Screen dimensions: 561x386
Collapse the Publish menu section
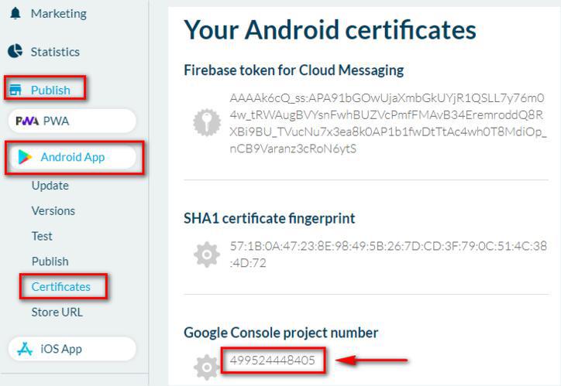tap(50, 91)
